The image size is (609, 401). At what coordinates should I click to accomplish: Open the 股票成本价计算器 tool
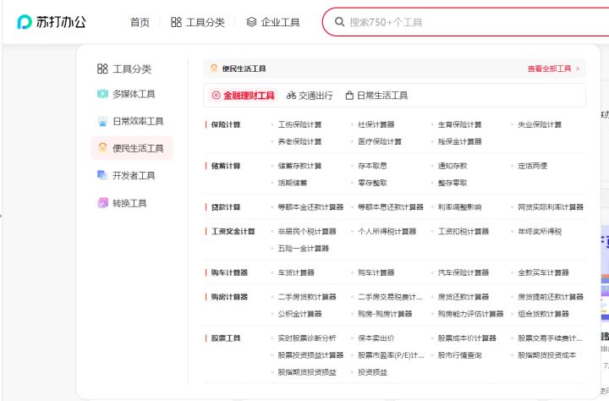[x=467, y=338]
